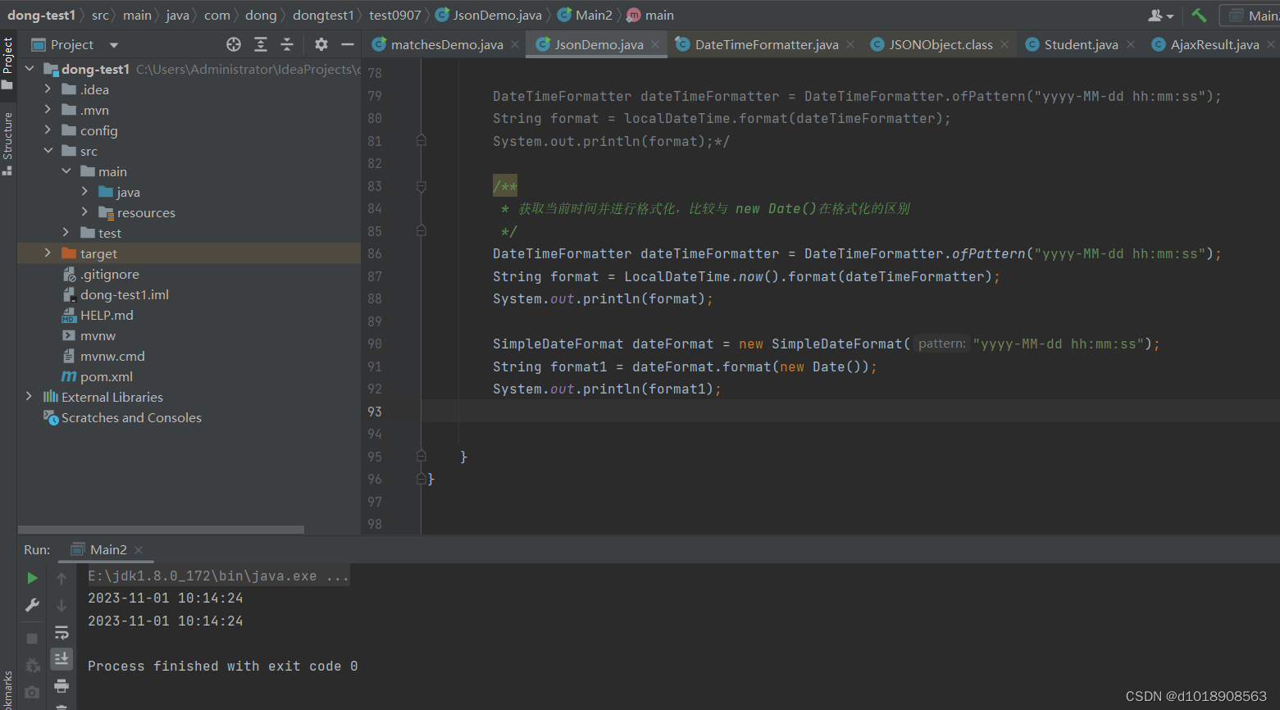Open the Main run configuration dropdown
Viewport: 1280px width, 710px height.
point(1250,15)
